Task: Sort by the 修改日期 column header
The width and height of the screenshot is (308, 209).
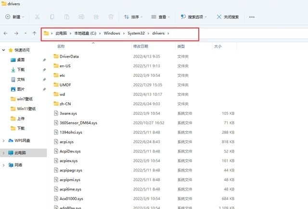Action: pyautogui.click(x=140, y=47)
